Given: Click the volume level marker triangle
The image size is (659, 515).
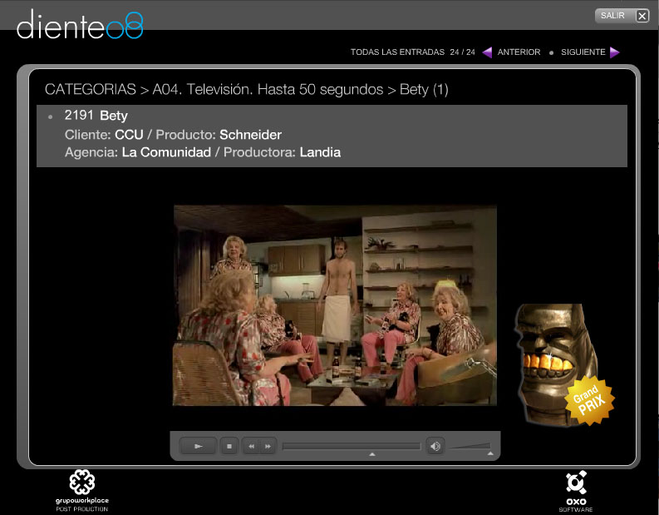Looking at the screenshot, I should click(490, 453).
